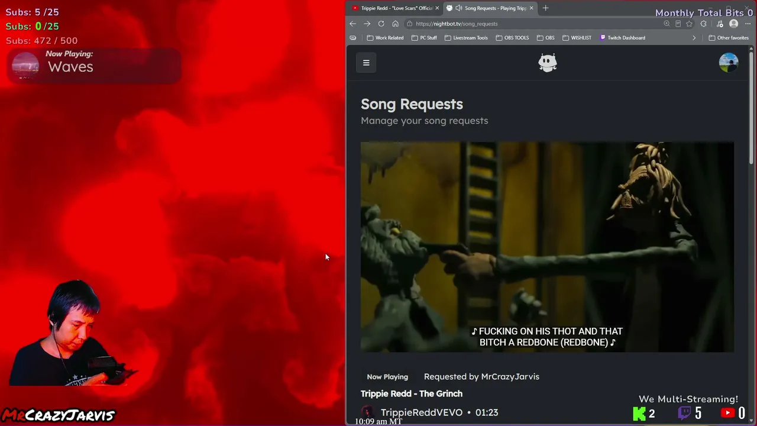Open the browser settings and more menu

[x=748, y=24]
